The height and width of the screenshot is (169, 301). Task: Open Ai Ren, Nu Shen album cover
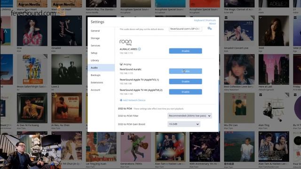67,108
